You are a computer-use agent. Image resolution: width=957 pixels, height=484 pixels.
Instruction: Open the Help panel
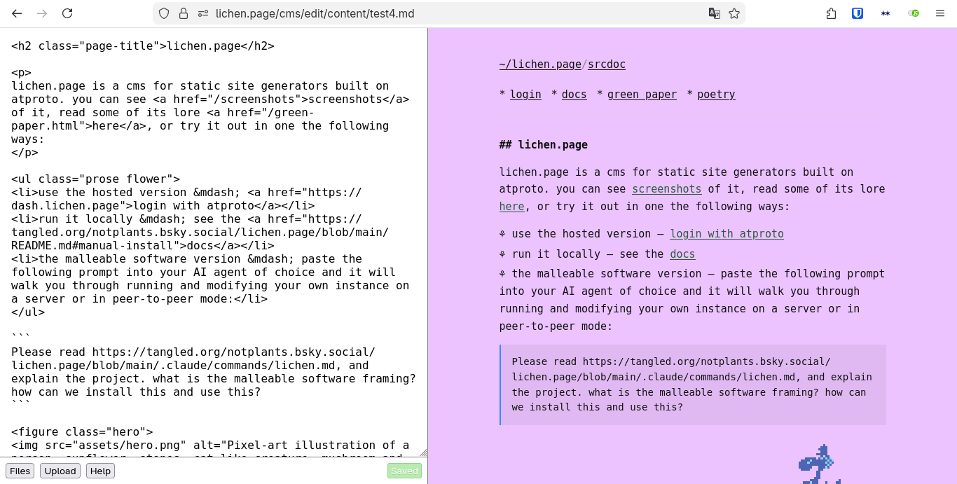coord(100,471)
